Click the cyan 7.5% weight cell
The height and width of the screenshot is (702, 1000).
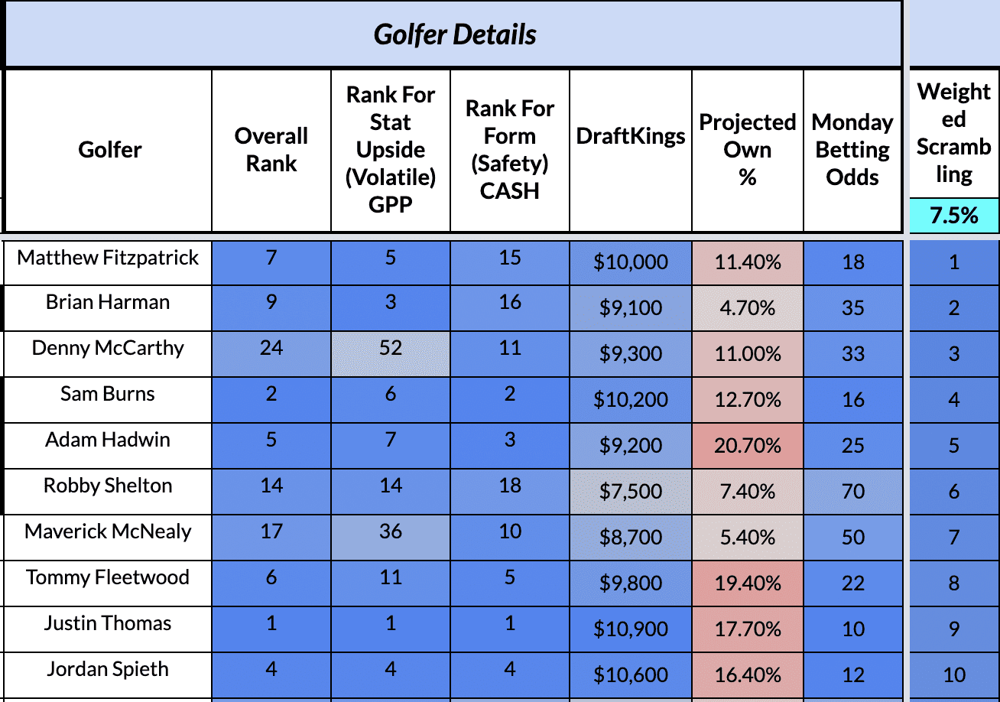tap(954, 216)
